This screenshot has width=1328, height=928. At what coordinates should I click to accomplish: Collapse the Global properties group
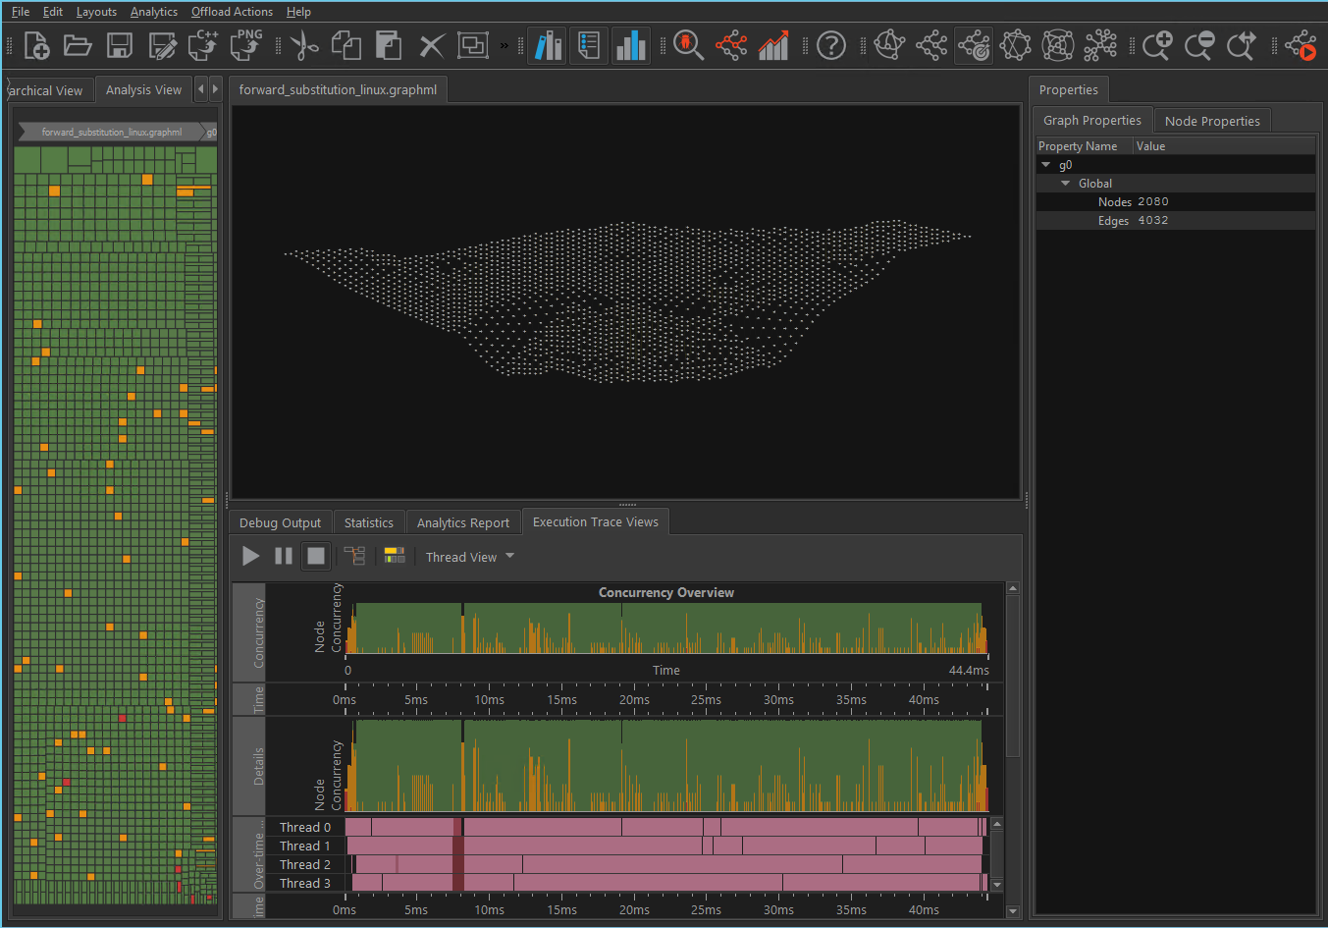tap(1066, 184)
